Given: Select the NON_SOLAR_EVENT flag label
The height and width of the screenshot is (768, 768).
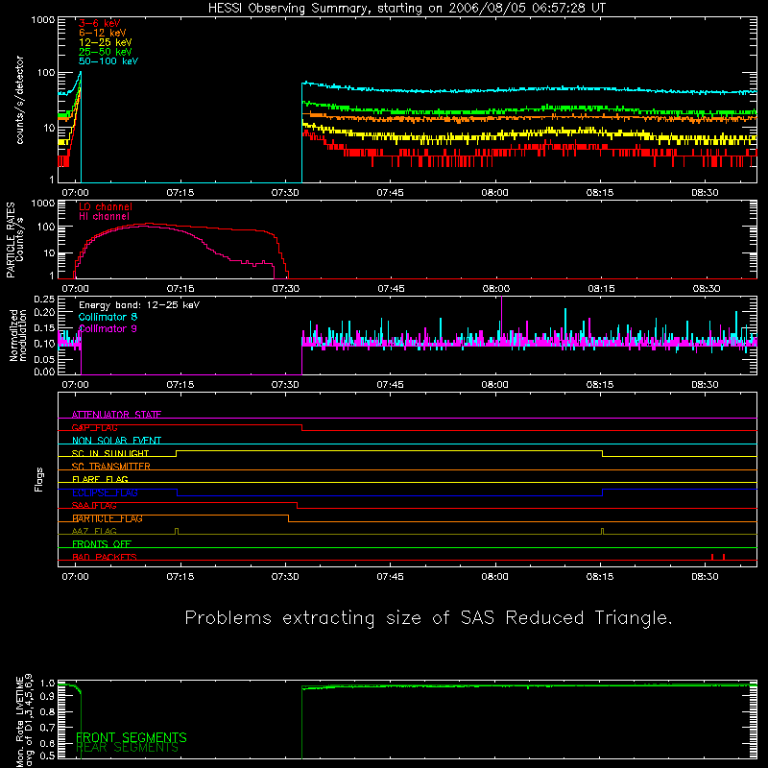Looking at the screenshot, I should point(116,441).
